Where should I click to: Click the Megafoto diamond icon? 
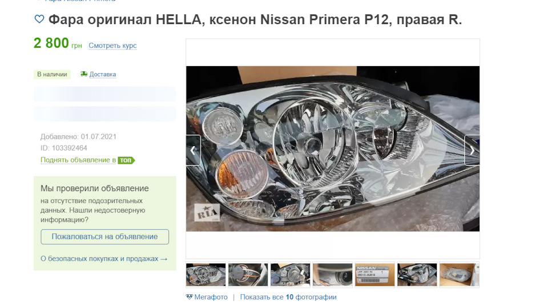click(189, 297)
